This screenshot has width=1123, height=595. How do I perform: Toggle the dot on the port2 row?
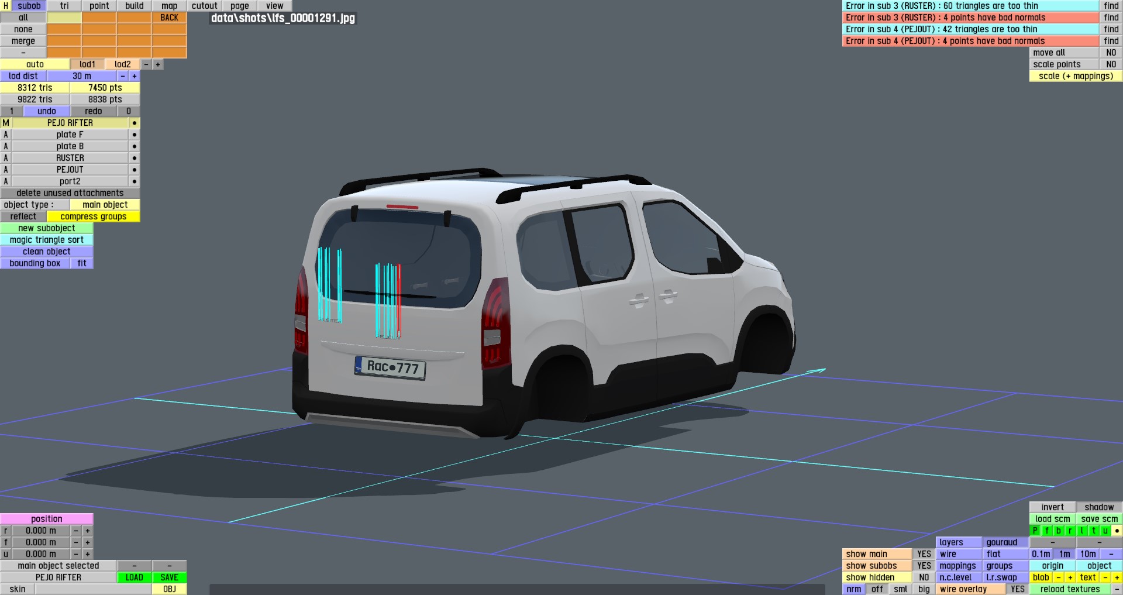(135, 181)
